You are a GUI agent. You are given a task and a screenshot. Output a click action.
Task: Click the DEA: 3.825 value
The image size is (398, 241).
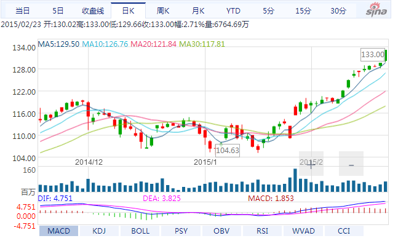(162, 199)
